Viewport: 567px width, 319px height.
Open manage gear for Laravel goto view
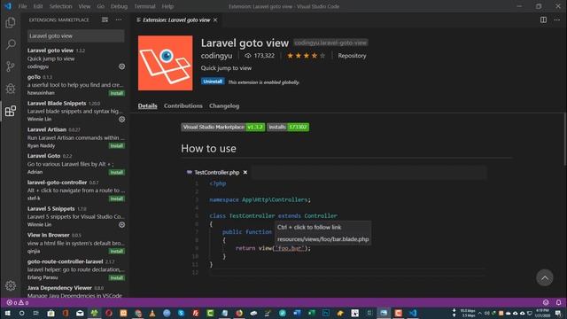click(122, 66)
